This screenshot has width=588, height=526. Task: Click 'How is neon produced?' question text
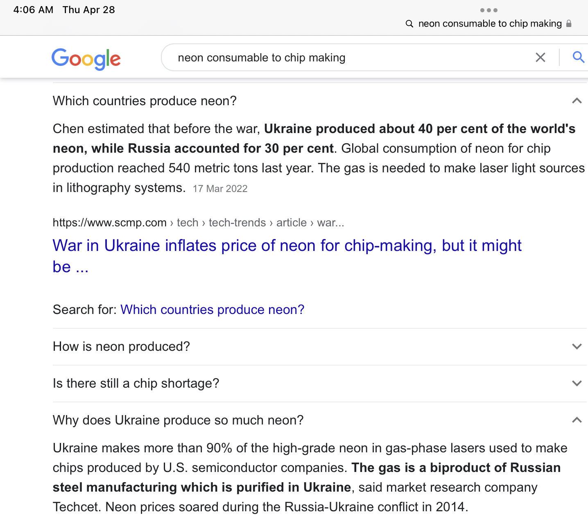121,347
